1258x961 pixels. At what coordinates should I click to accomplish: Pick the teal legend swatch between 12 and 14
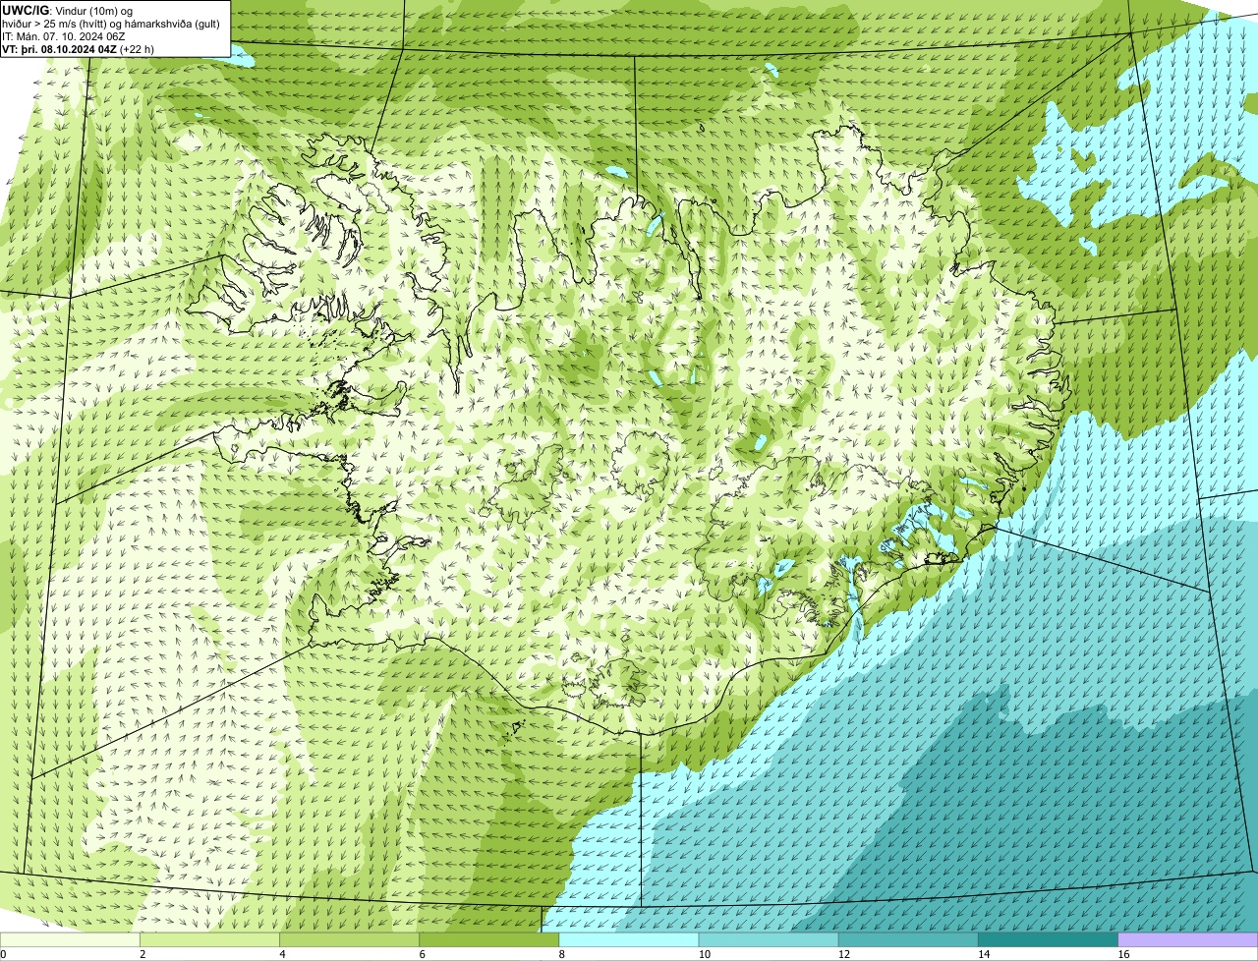point(908,939)
